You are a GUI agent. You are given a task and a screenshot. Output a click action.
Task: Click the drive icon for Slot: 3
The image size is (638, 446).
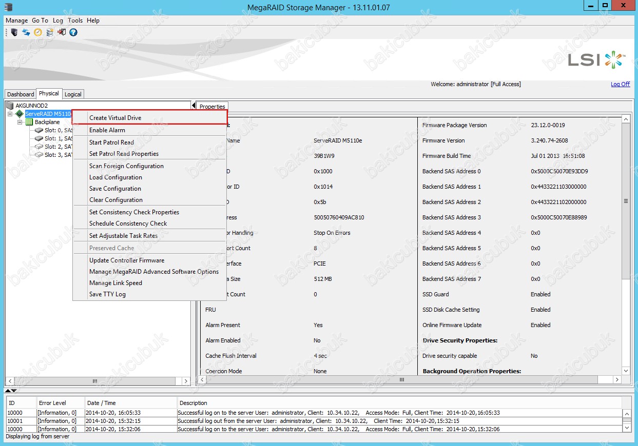pyautogui.click(x=39, y=155)
